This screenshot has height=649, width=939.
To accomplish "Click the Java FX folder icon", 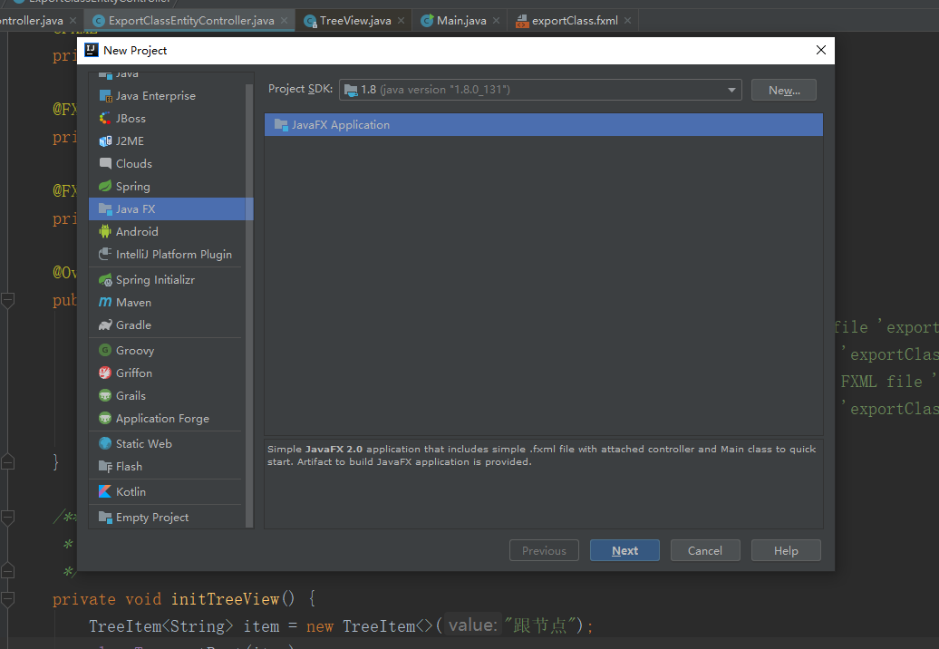I will [x=105, y=209].
